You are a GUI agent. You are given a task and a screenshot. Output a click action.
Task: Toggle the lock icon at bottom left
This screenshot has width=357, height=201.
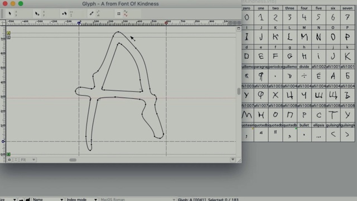point(9,160)
